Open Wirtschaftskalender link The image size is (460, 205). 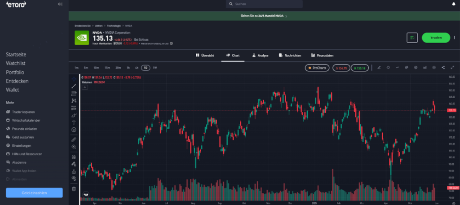pyautogui.click(x=23, y=120)
